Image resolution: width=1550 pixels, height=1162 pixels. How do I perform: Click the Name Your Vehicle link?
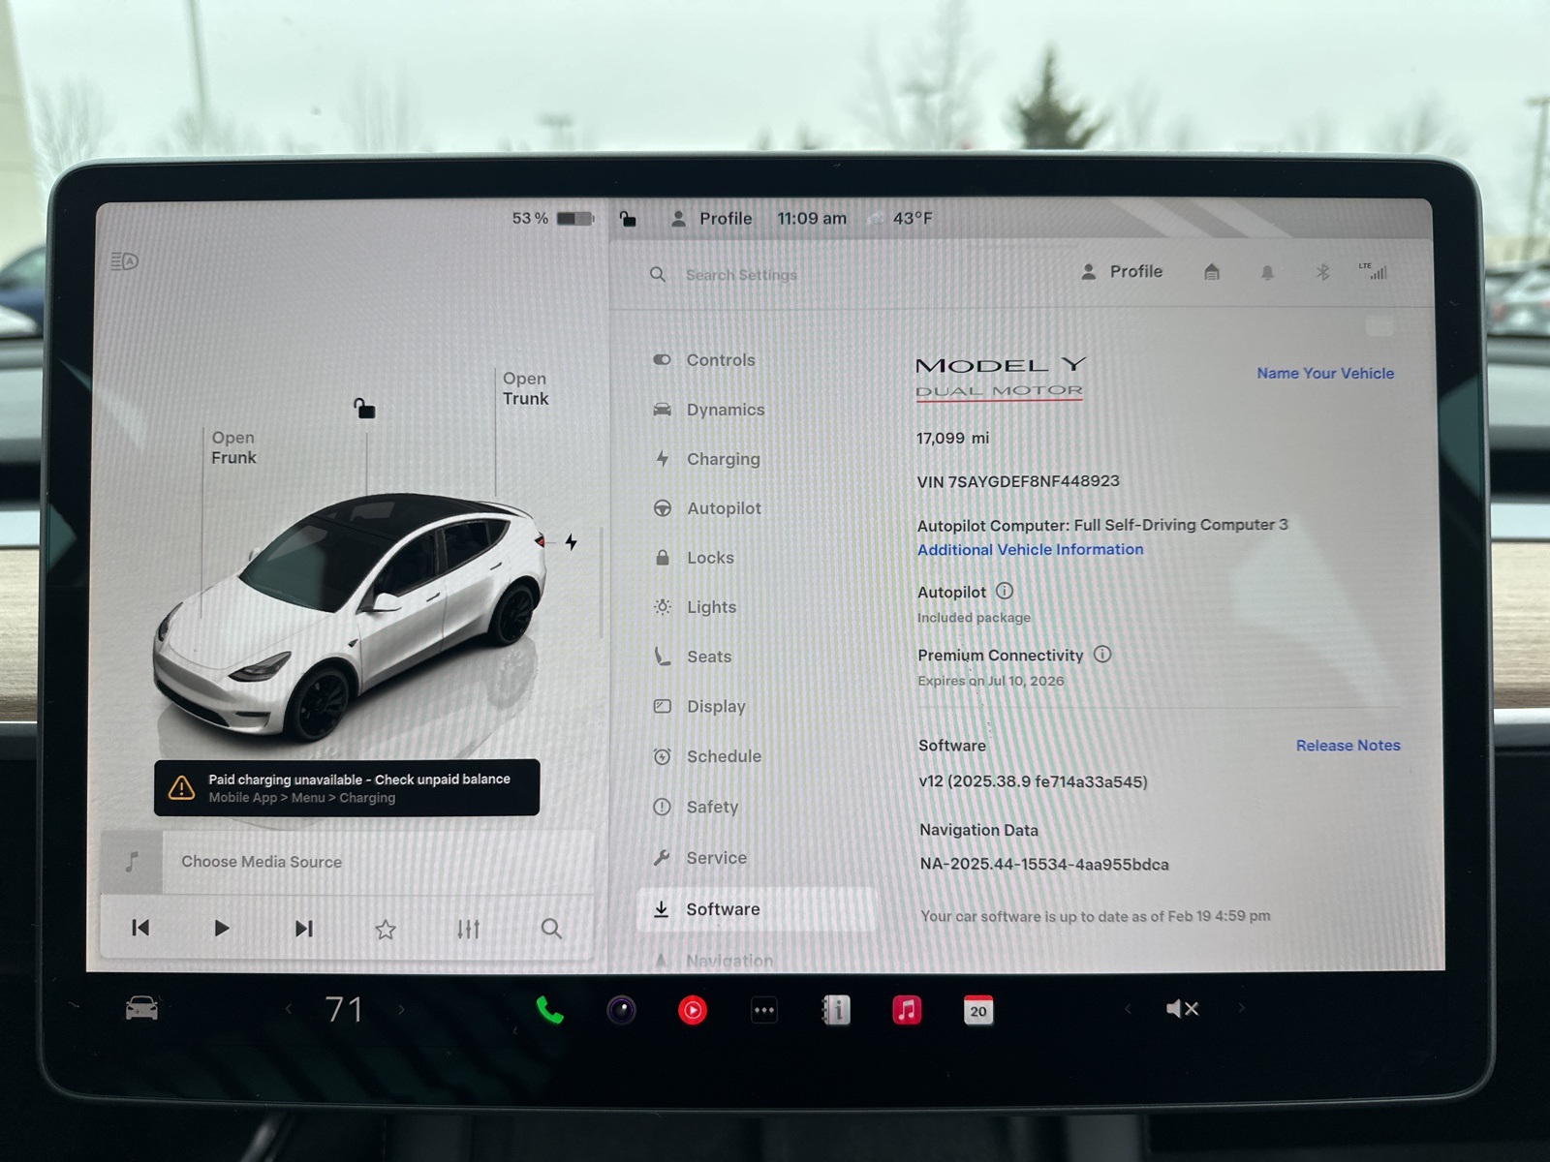1325,373
